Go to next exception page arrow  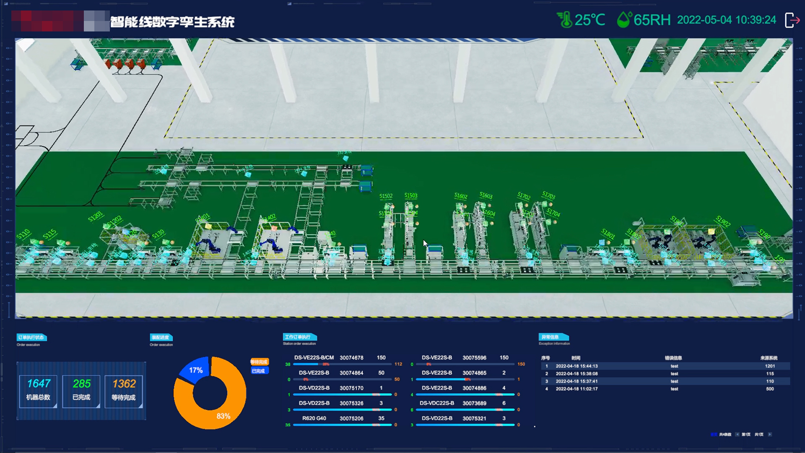770,435
